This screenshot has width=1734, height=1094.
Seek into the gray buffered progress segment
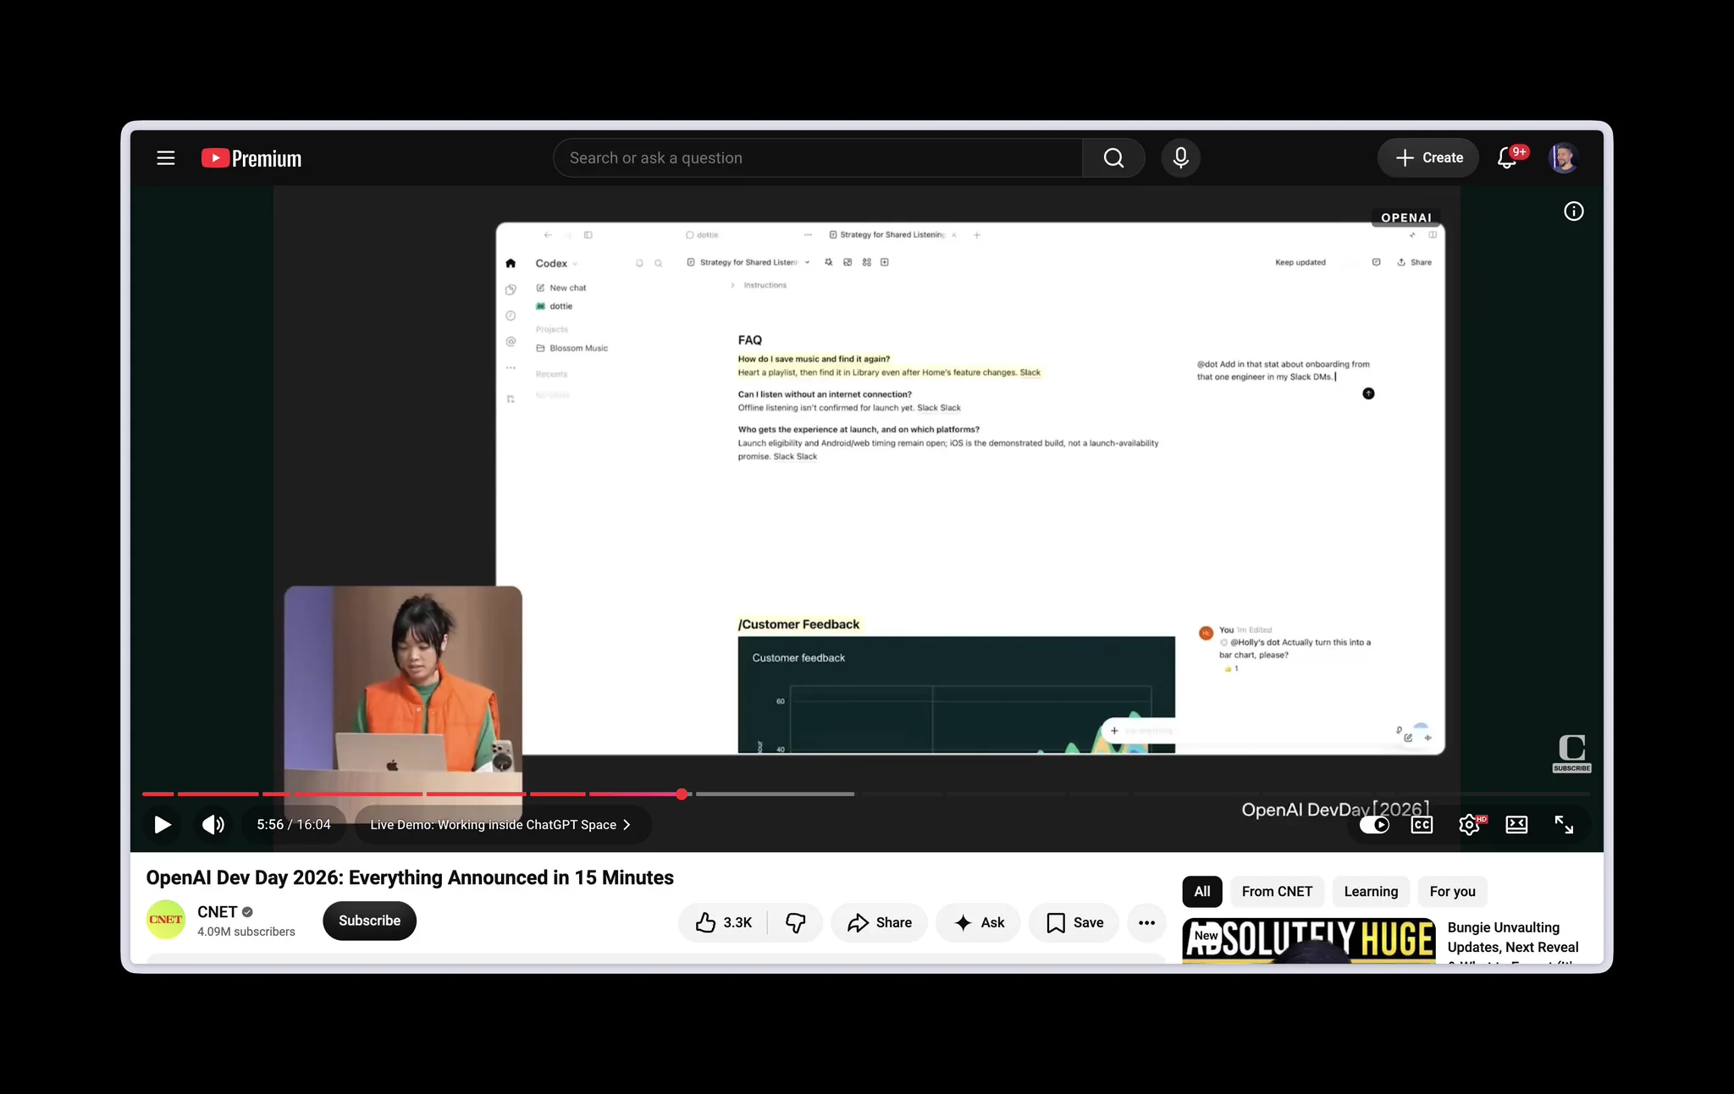[775, 794]
